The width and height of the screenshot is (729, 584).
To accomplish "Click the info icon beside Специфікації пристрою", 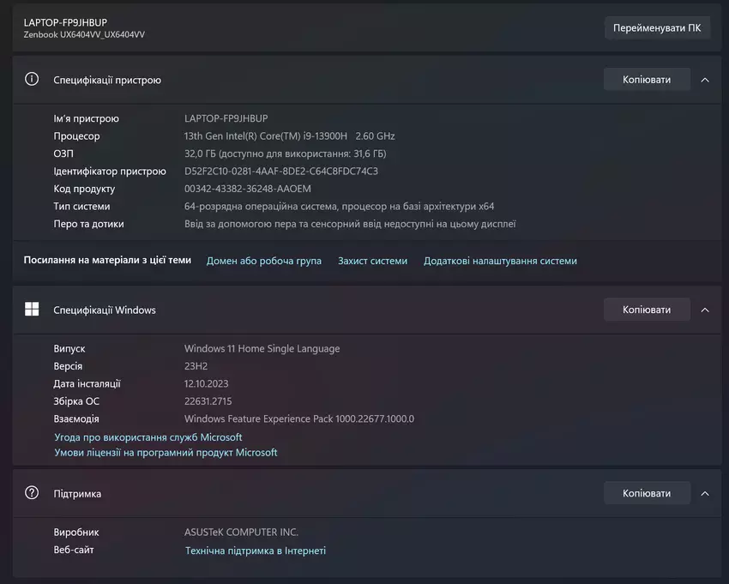I will [32, 80].
